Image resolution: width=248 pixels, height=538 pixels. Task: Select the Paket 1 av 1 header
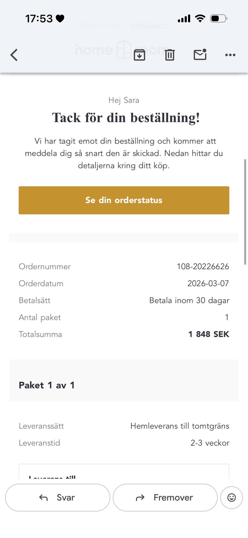47,385
